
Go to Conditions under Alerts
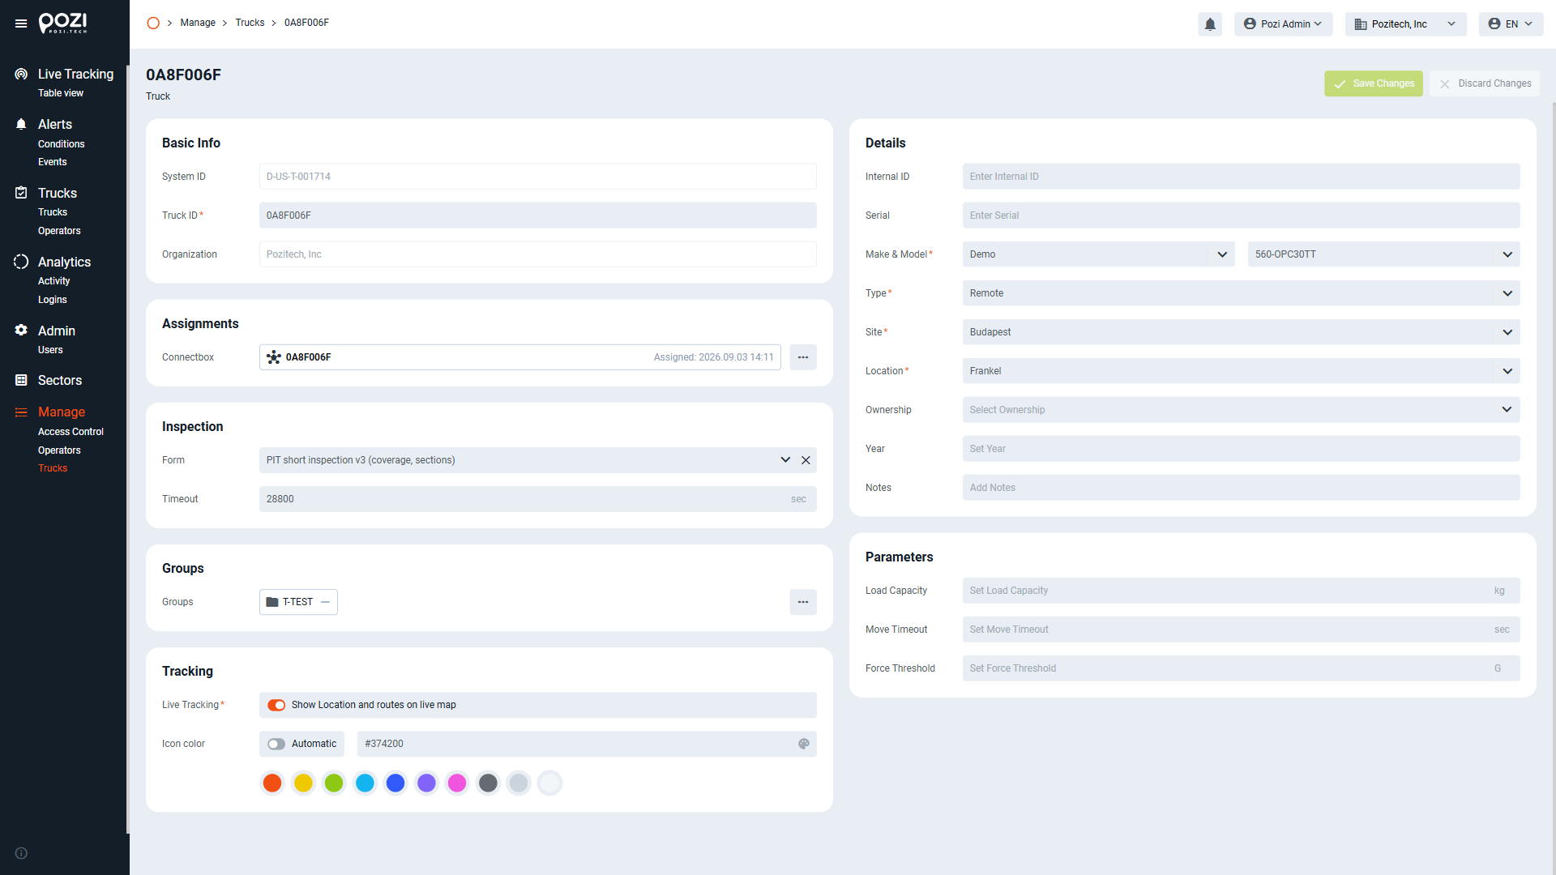tap(61, 144)
